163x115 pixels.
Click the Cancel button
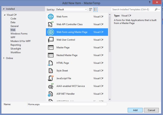[151, 110]
